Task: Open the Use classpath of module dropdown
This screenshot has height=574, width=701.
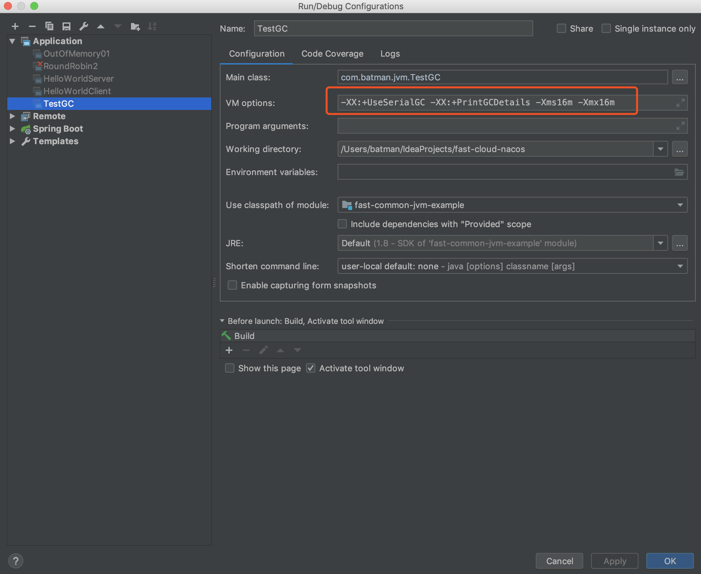Action: click(512, 205)
